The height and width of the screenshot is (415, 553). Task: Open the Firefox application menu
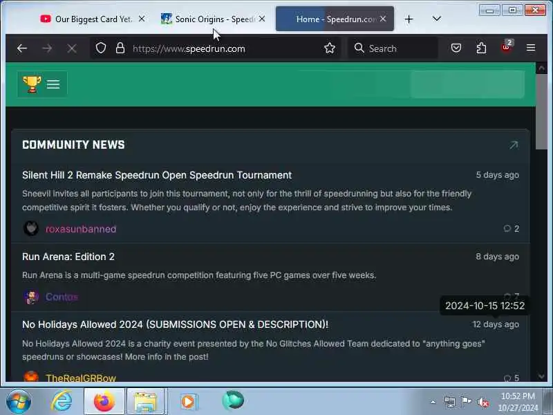(x=531, y=48)
